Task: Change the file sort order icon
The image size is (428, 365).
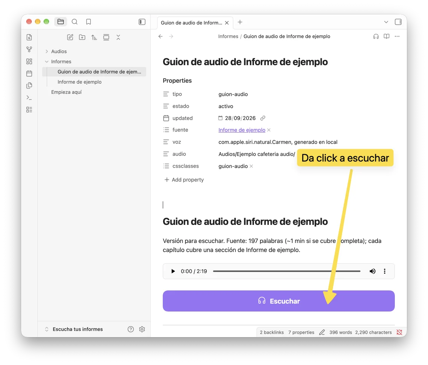Action: click(x=94, y=37)
